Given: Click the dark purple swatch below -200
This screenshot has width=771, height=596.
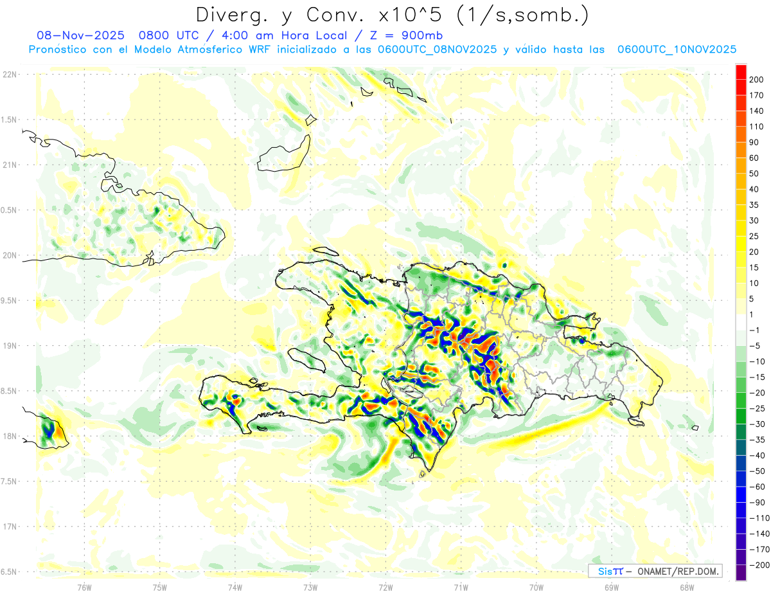Looking at the screenshot, I should (x=741, y=573).
